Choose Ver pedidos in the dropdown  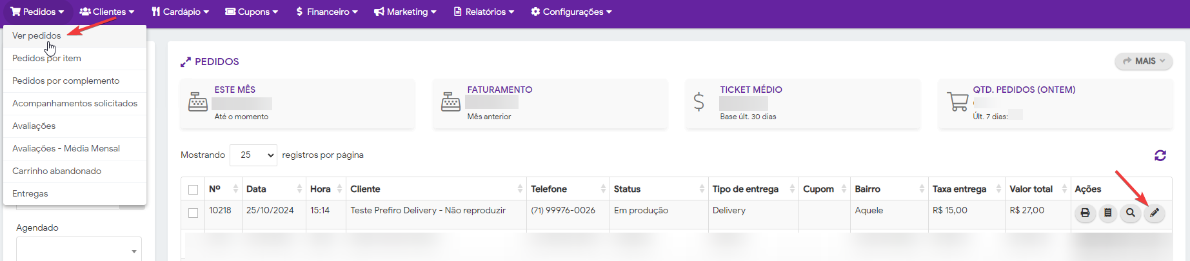pos(37,35)
